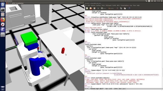Click the clock in the top panel

pyautogui.click(x=158, y=1)
